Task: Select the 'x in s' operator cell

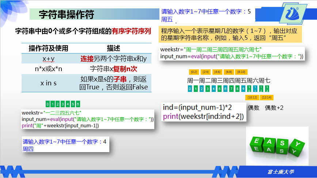Action: tap(49, 83)
